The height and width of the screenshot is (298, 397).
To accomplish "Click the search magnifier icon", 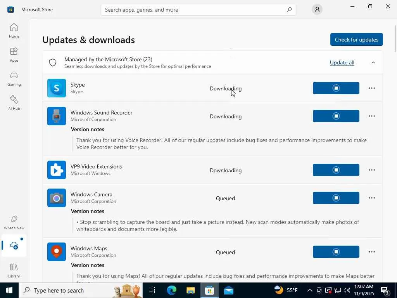I will pyautogui.click(x=289, y=10).
